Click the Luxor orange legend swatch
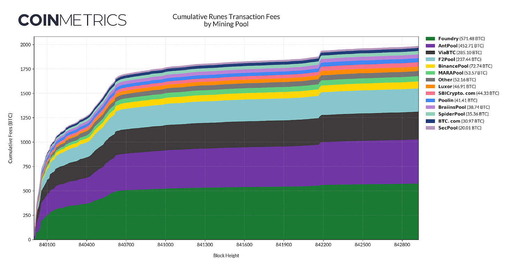507x266 pixels. point(430,86)
